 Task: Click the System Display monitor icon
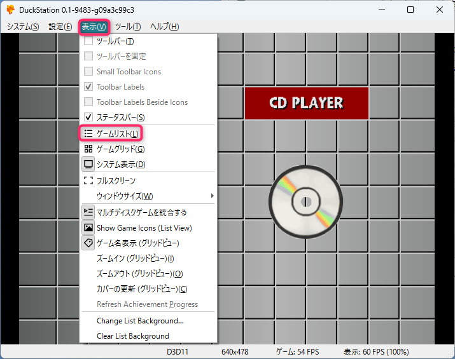click(x=88, y=164)
